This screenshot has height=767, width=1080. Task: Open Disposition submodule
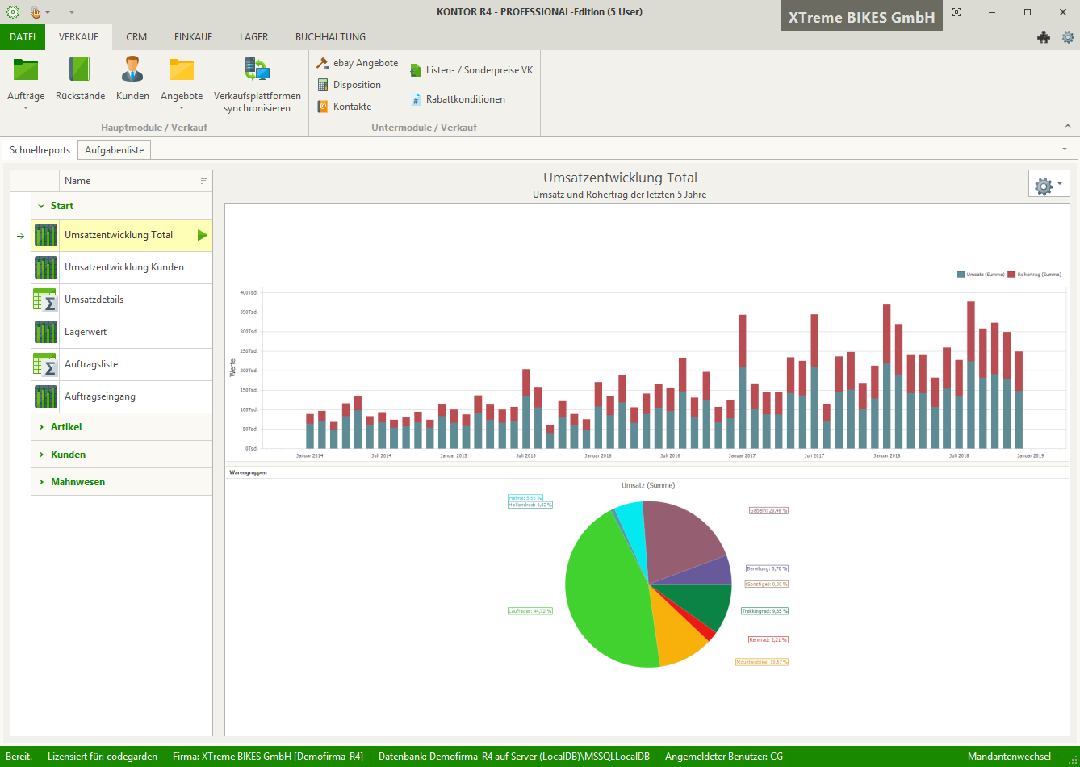coord(349,85)
